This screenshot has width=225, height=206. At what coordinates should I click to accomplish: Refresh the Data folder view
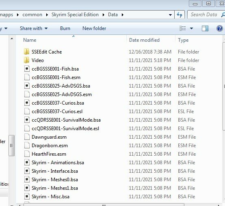tap(180, 15)
